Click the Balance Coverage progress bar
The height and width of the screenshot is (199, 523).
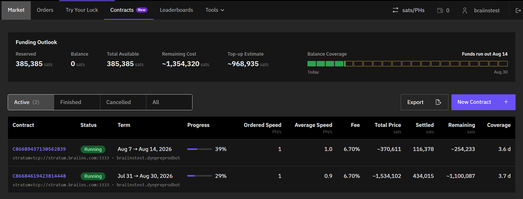tap(407, 64)
